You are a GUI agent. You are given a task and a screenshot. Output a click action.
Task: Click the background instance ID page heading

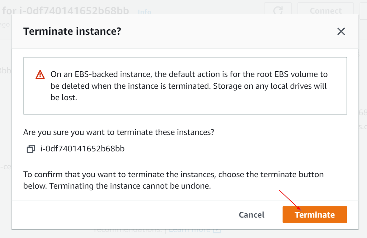point(66,11)
